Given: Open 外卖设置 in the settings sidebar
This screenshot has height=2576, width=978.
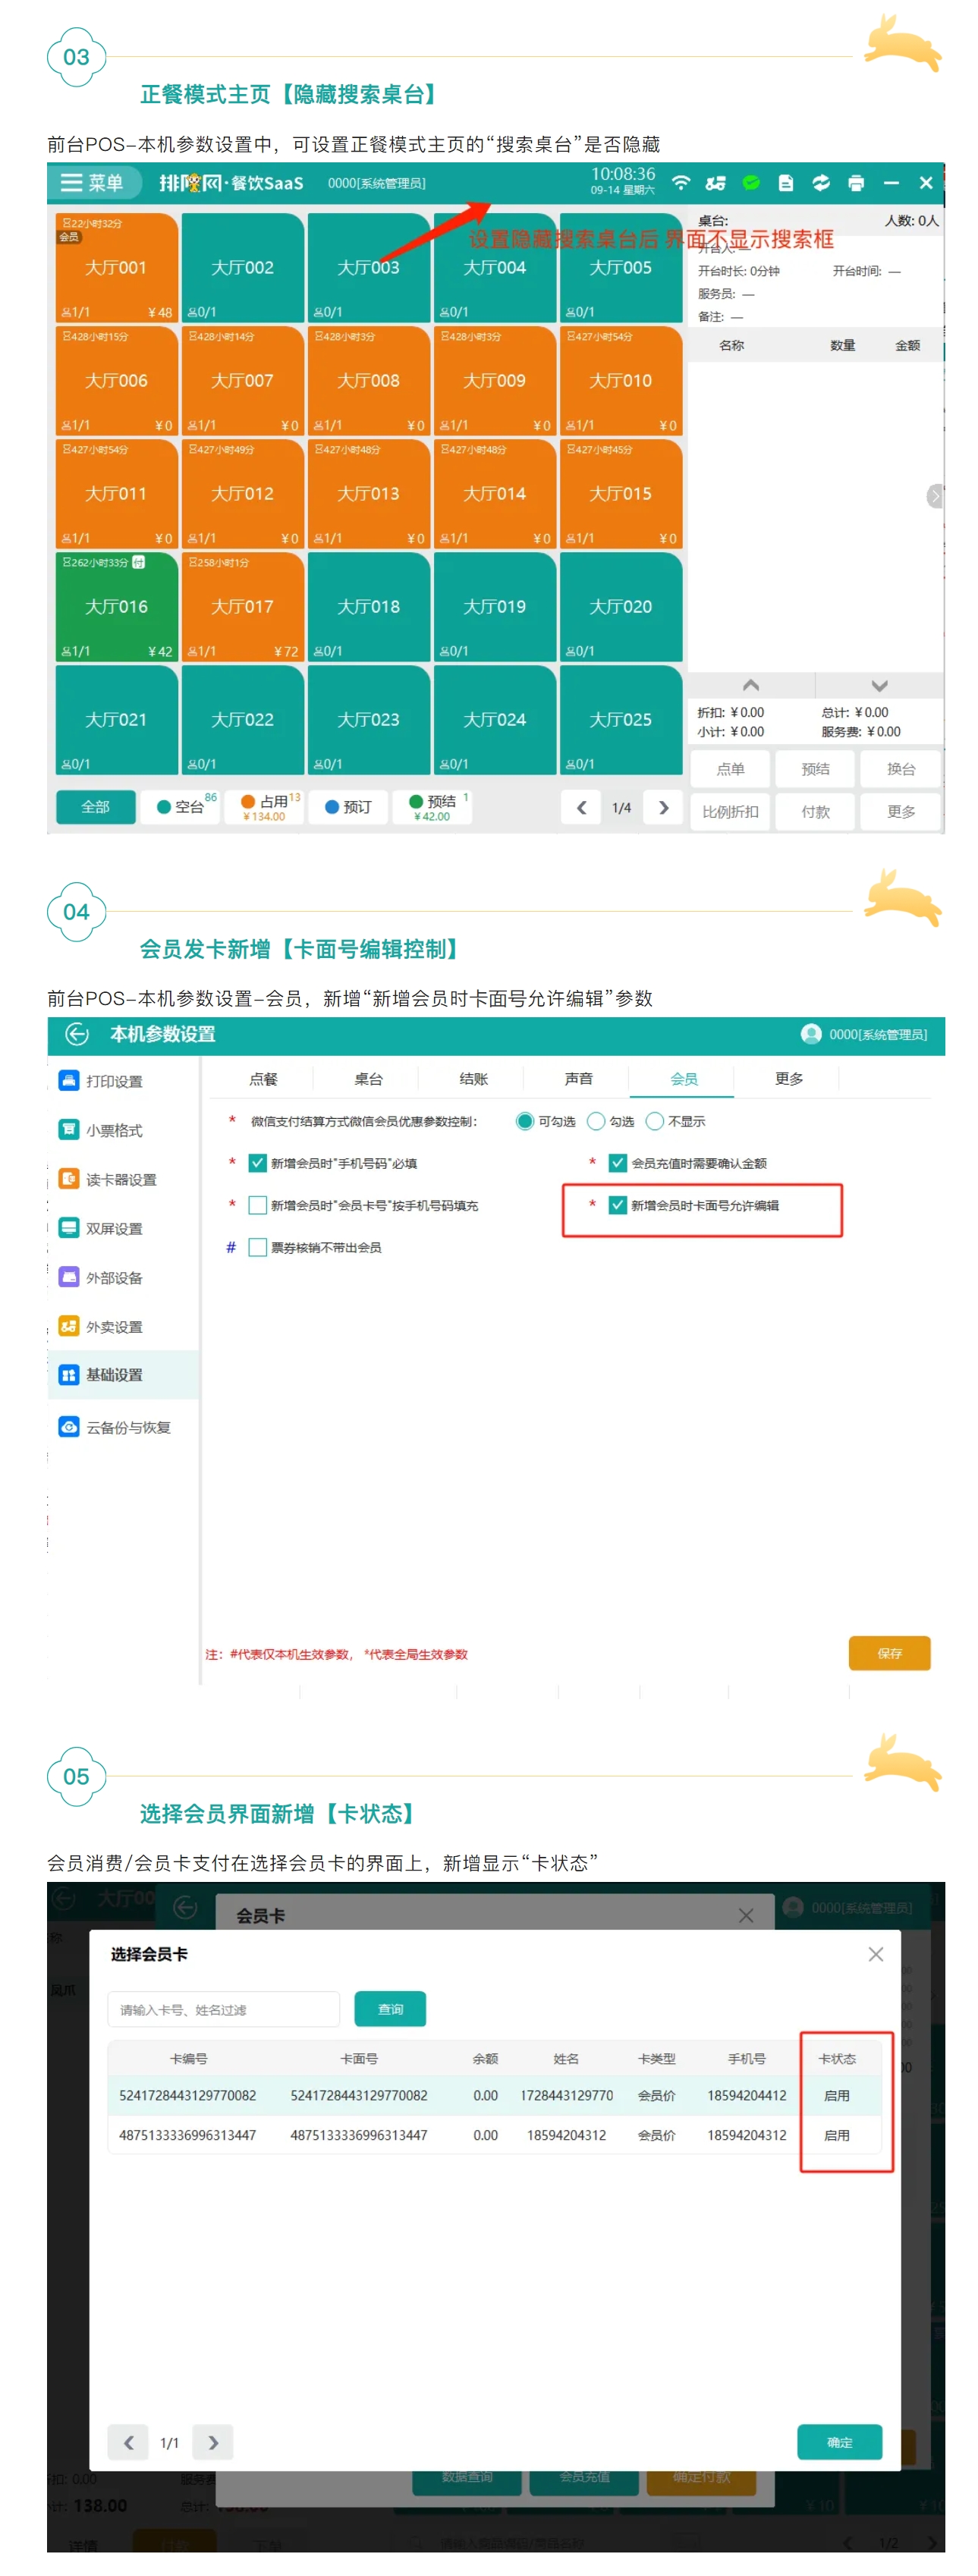Looking at the screenshot, I should pos(101,1326).
